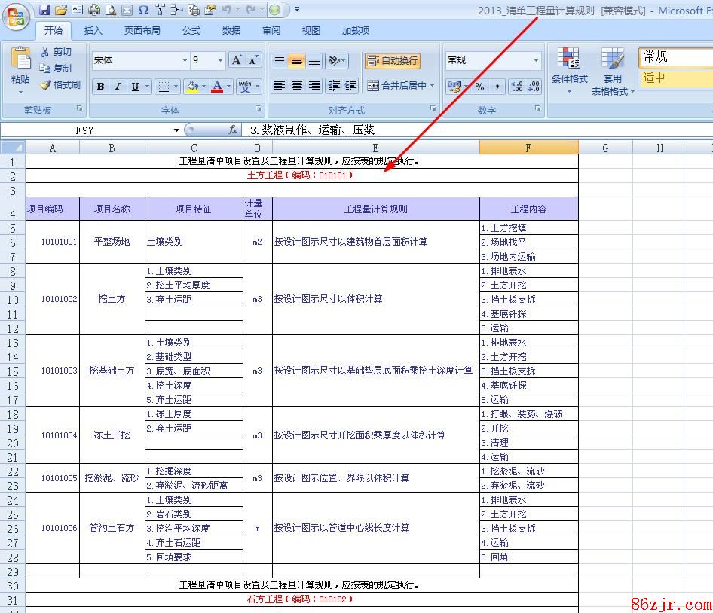The width and height of the screenshot is (713, 613).
Task: Click the Increase Decimal icon
Action: (516, 87)
